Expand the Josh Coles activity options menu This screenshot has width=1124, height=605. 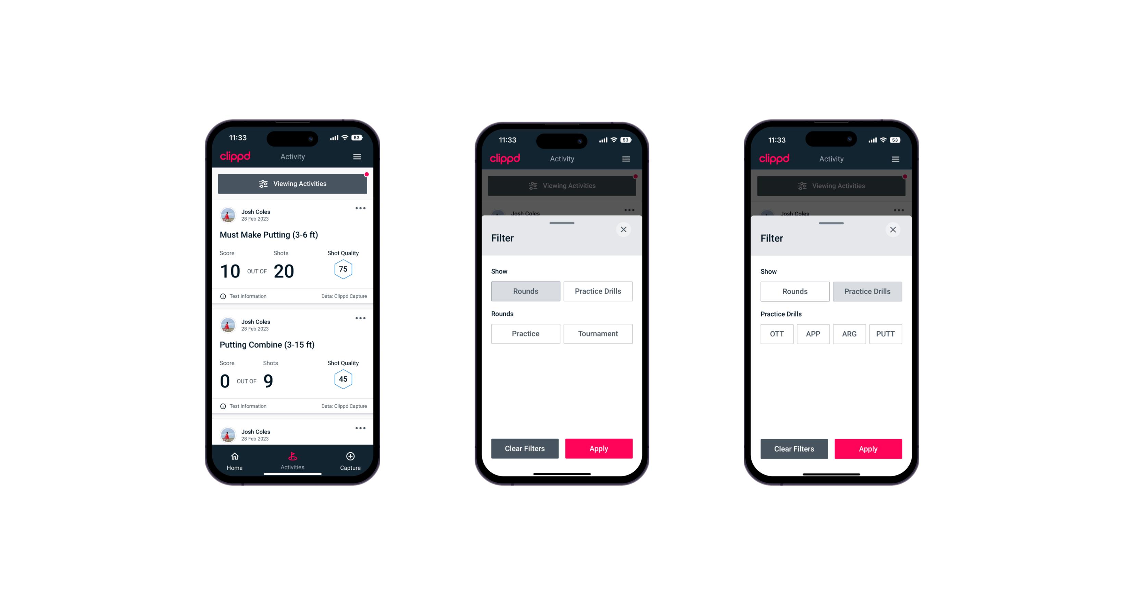tap(361, 209)
